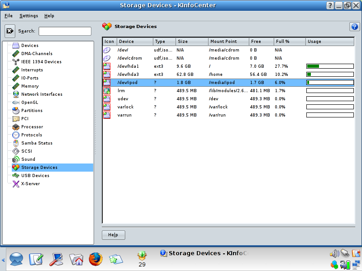The width and height of the screenshot is (362, 271).
Task: Select the varlock row
Action: coord(229,107)
